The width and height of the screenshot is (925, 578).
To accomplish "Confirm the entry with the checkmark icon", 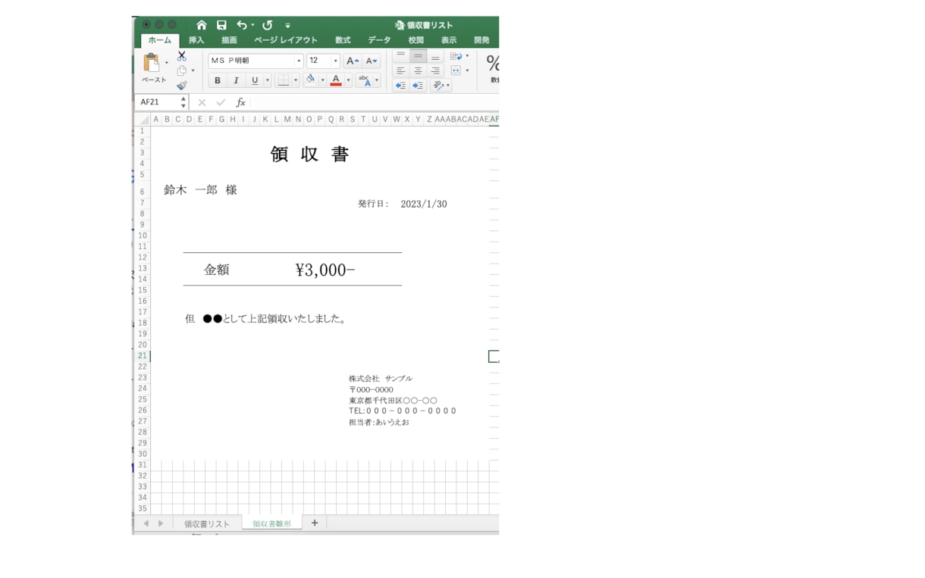I will (x=221, y=102).
